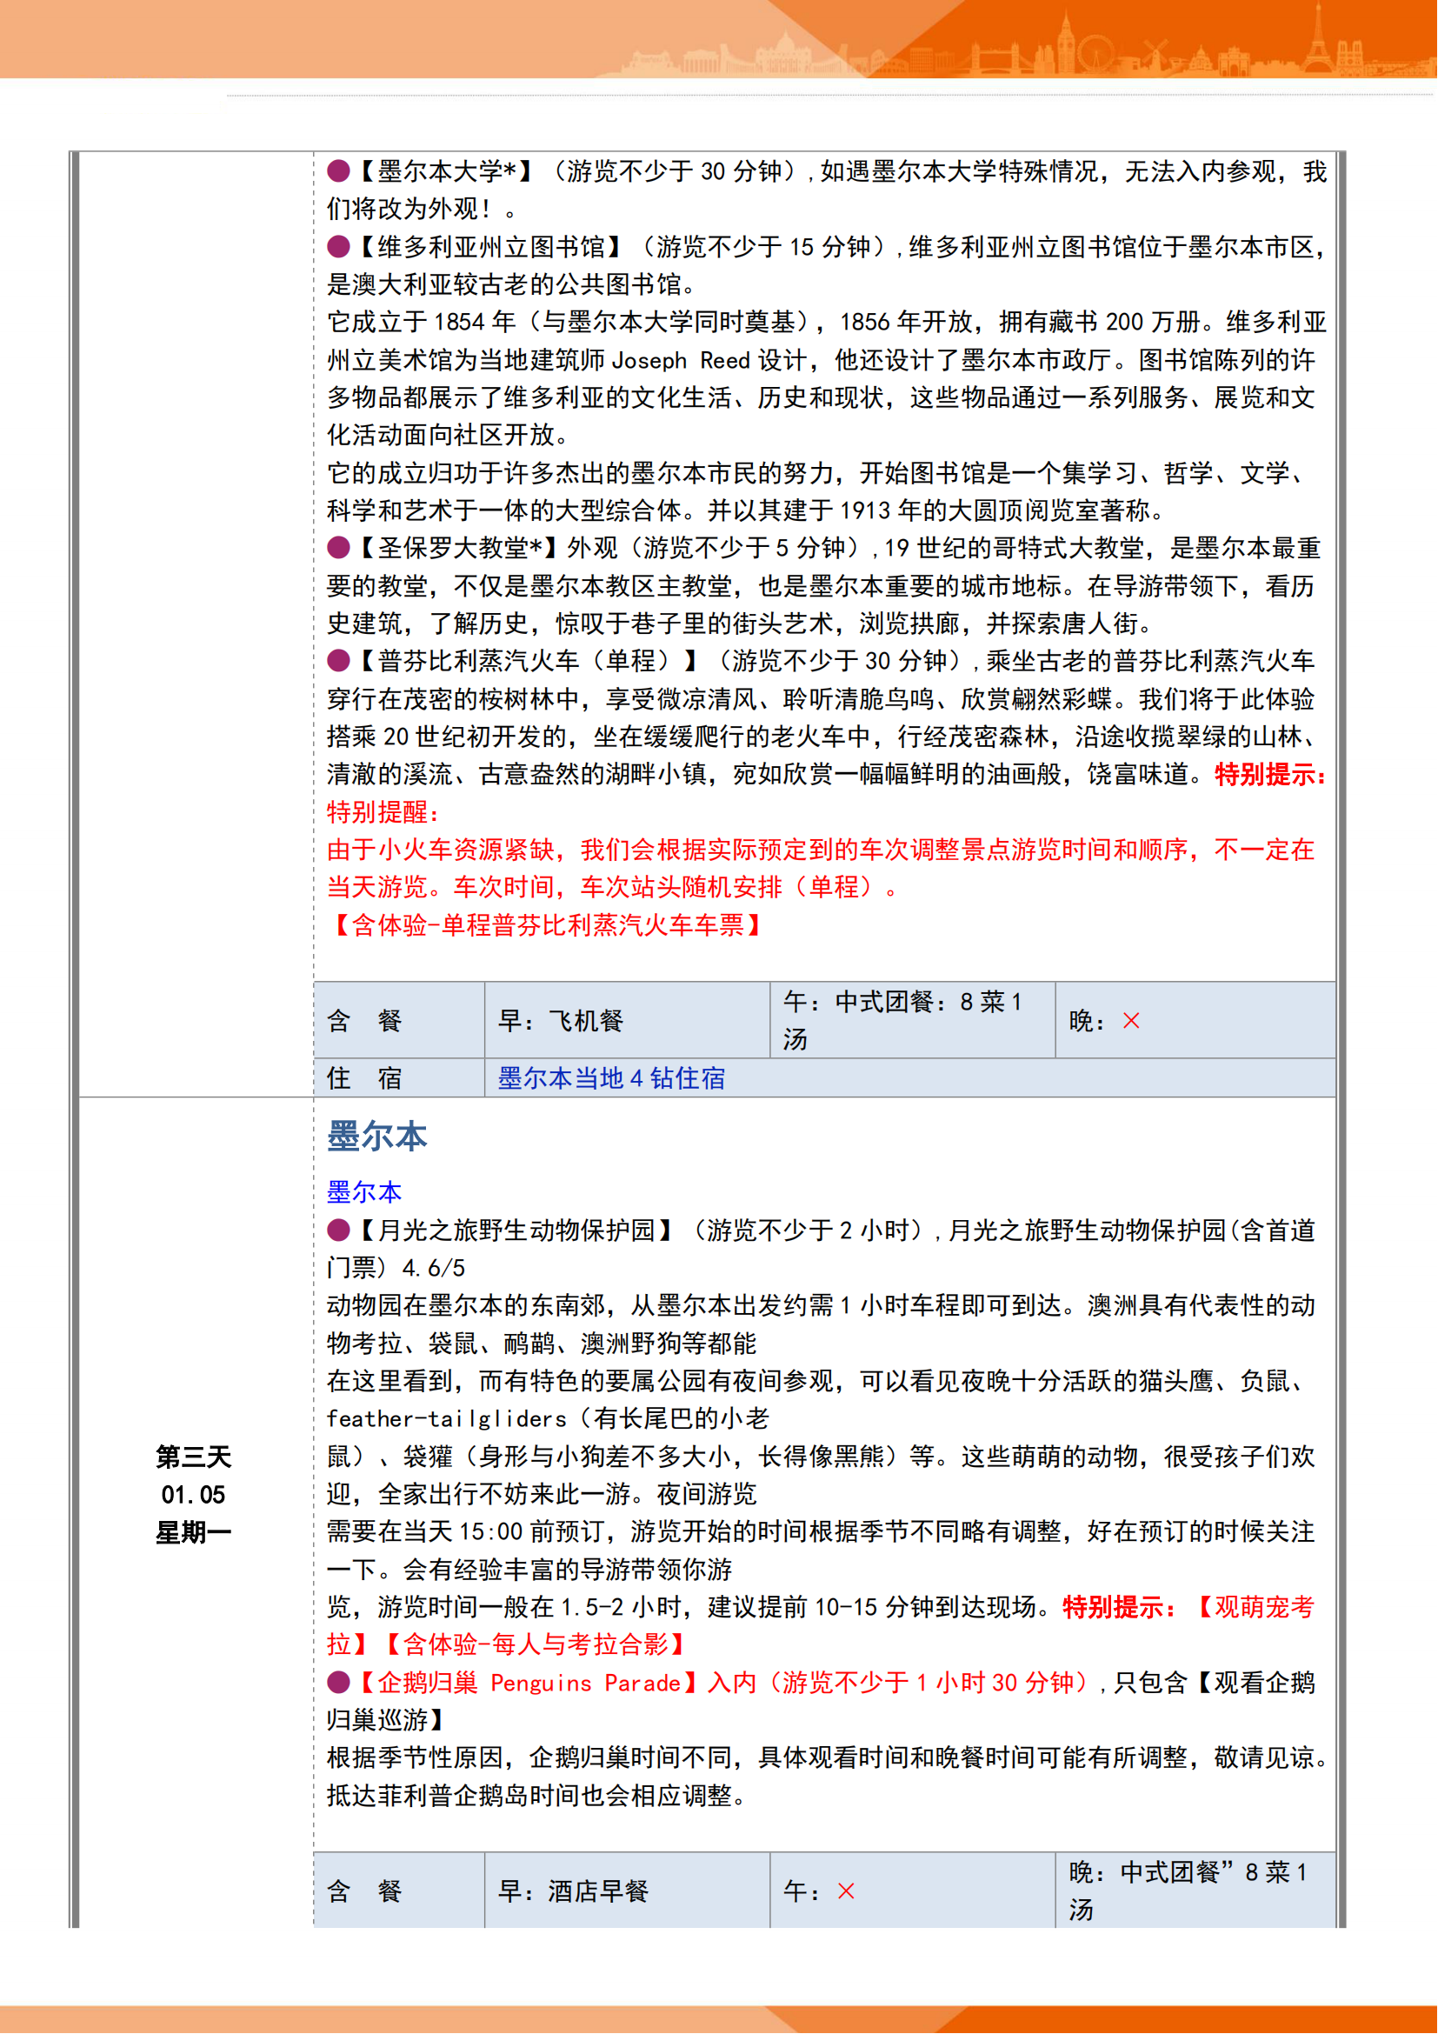Click the red X next to 晚
This screenshot has width=1438, height=2034.
click(x=1131, y=1022)
